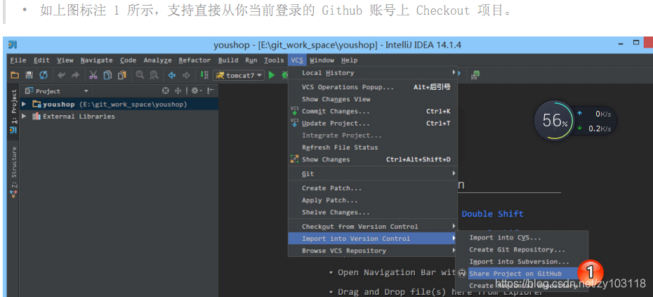The image size is (653, 297).
Task: Click the Open folder toolbar icon
Action: click(x=15, y=75)
